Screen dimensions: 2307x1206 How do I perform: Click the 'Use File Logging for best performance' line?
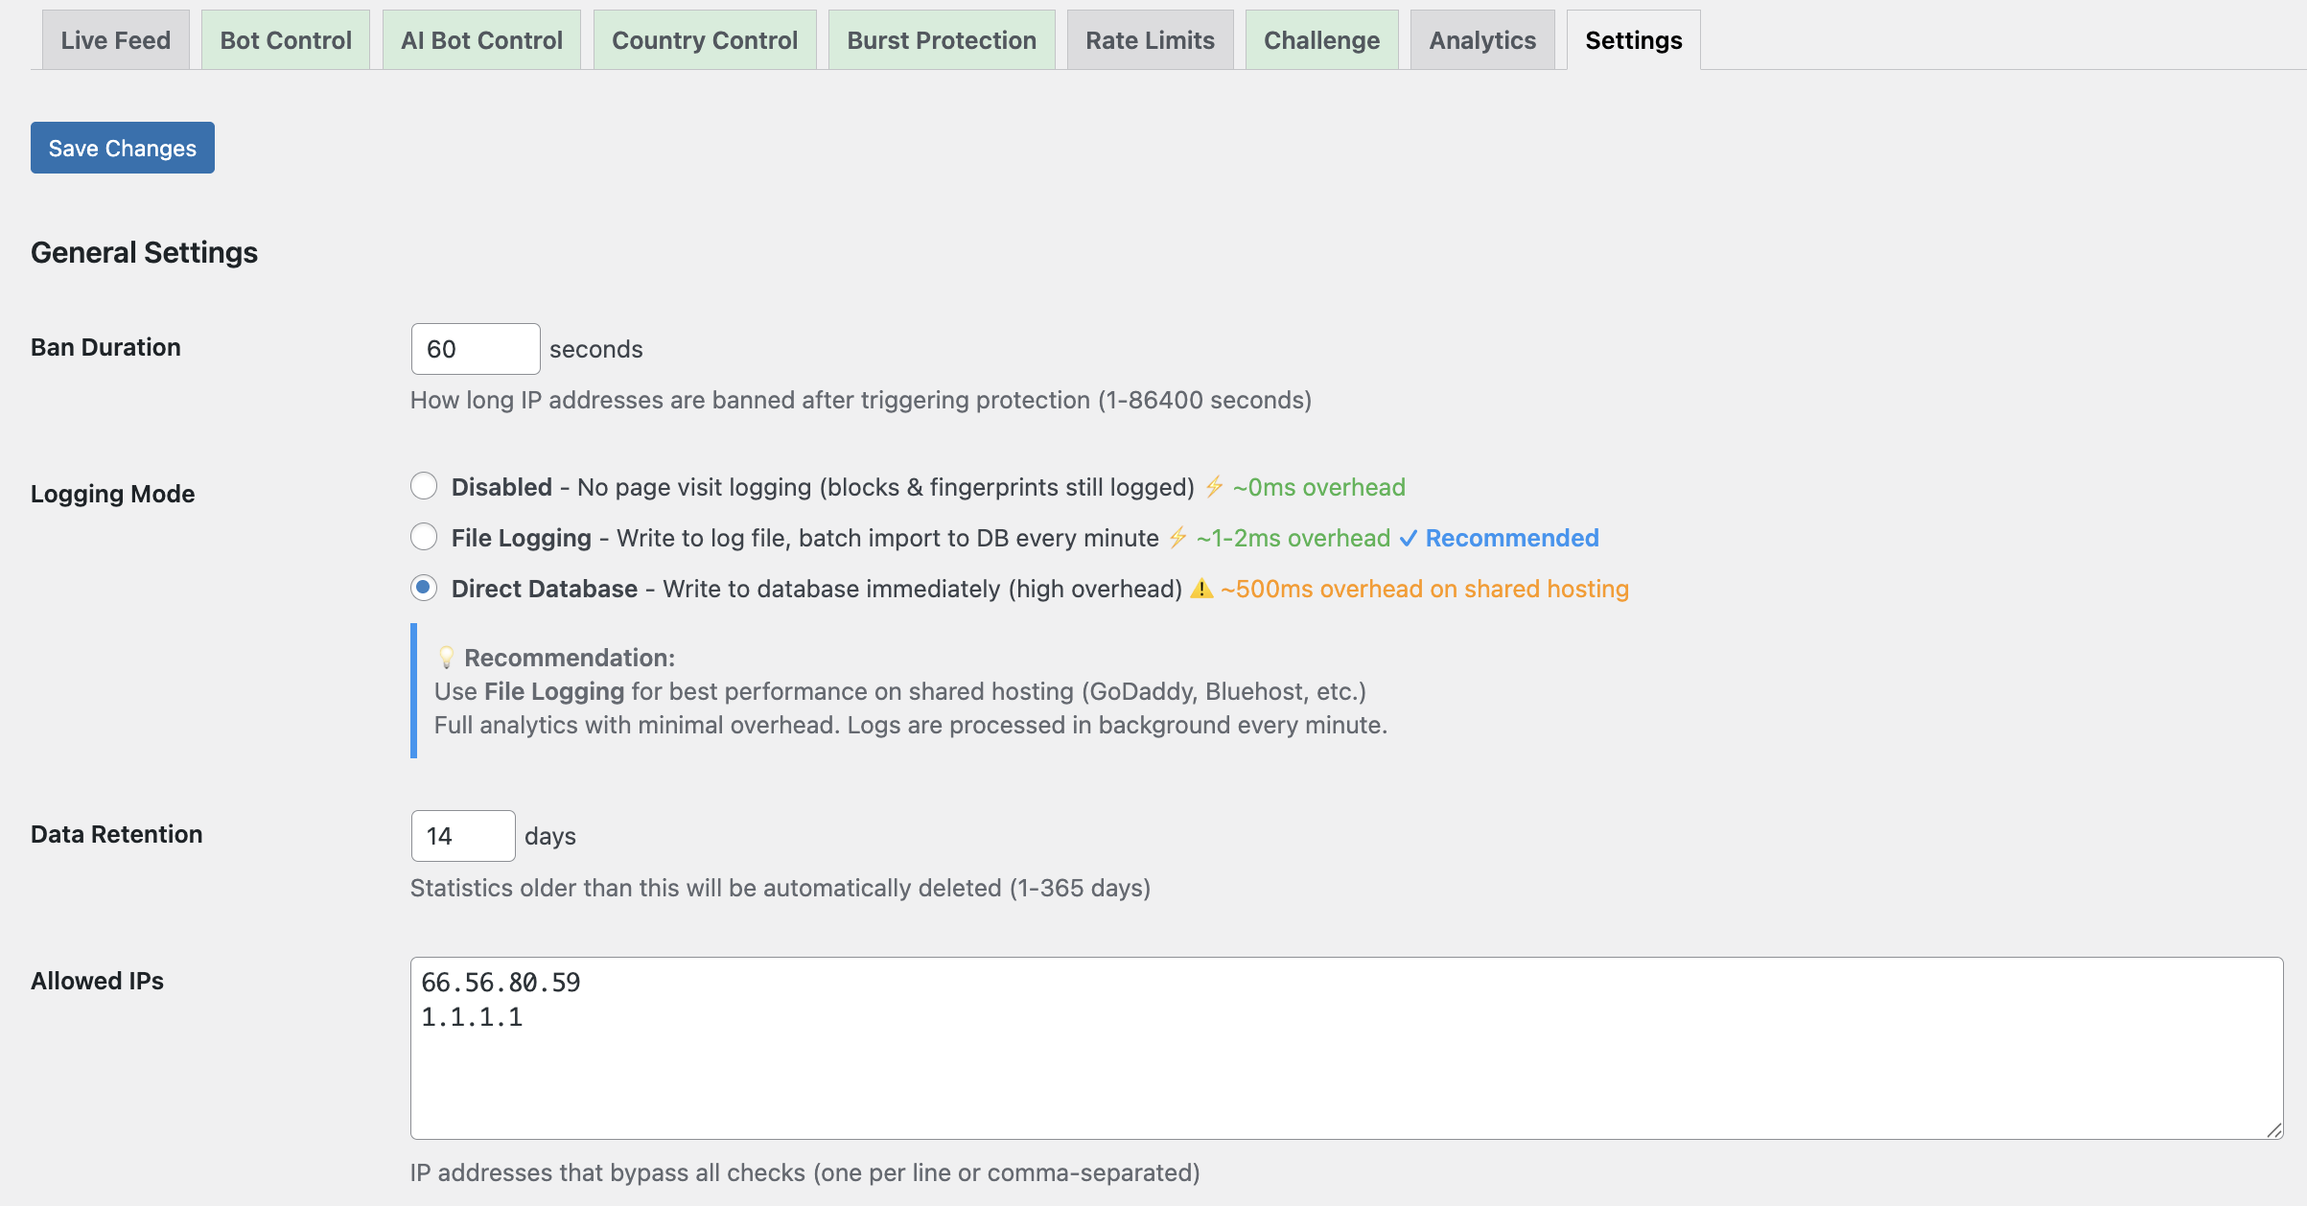(900, 691)
